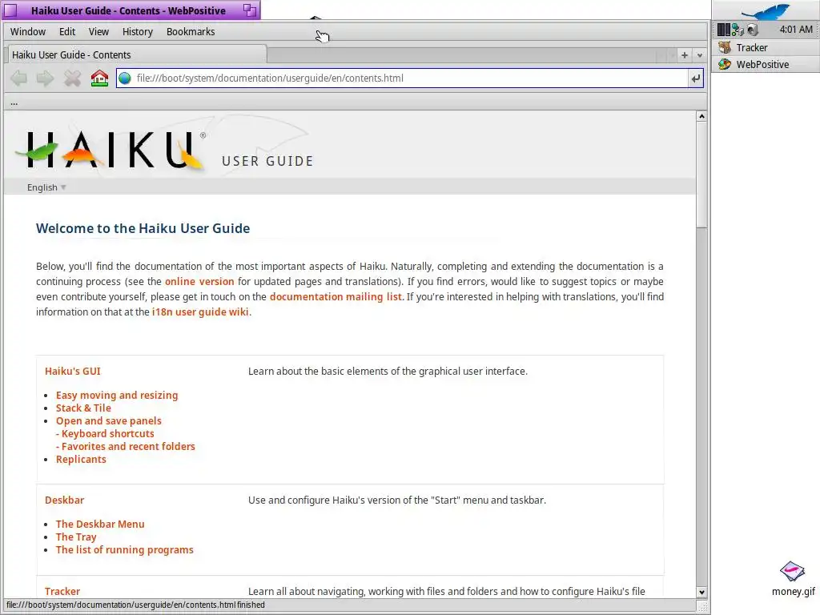Click the globe favicon in URL bar

click(x=124, y=78)
